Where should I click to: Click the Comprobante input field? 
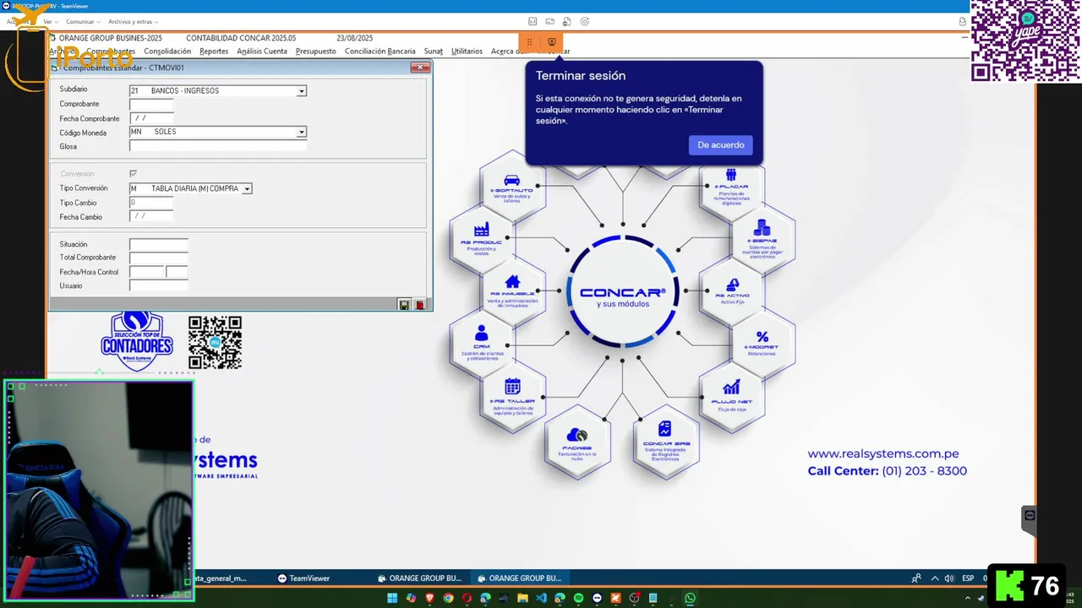pyautogui.click(x=151, y=105)
